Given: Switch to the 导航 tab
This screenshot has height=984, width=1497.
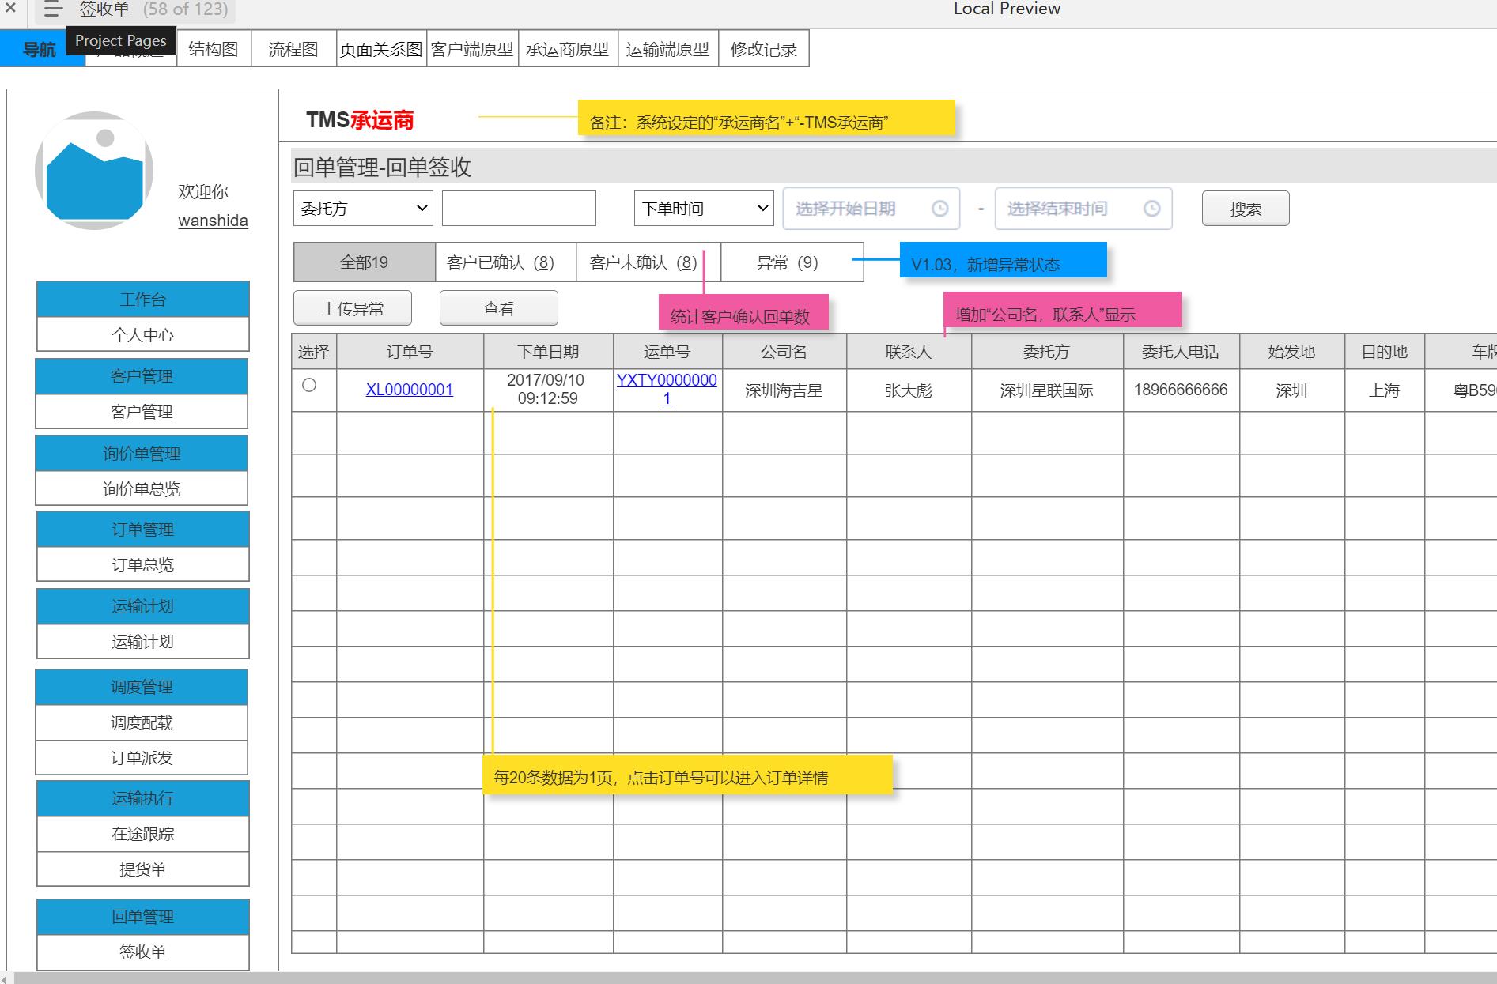Looking at the screenshot, I should coord(40,49).
